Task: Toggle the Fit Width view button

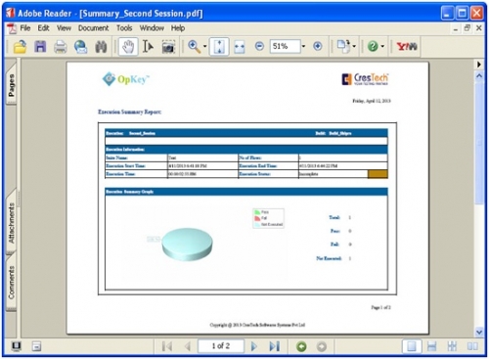Action: tap(240, 47)
